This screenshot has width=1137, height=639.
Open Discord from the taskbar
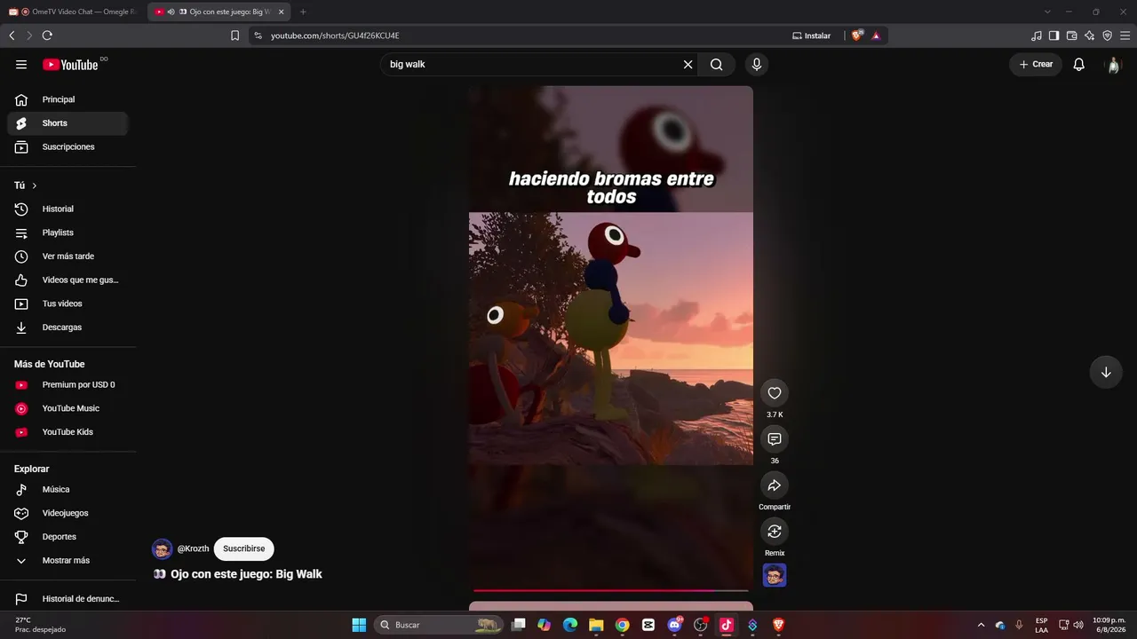[x=674, y=625]
